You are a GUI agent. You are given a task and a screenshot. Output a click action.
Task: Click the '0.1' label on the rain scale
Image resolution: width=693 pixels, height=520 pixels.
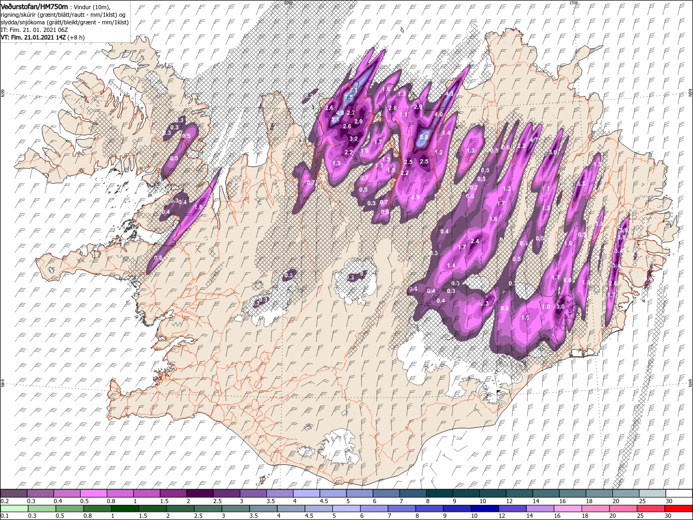pyautogui.click(x=4, y=516)
